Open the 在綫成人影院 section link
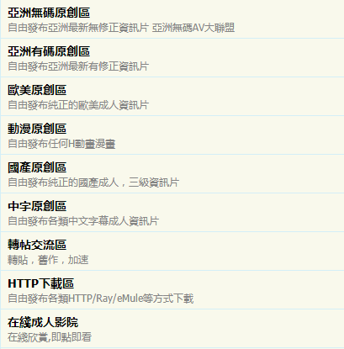The width and height of the screenshot is (344, 349). click(x=43, y=322)
